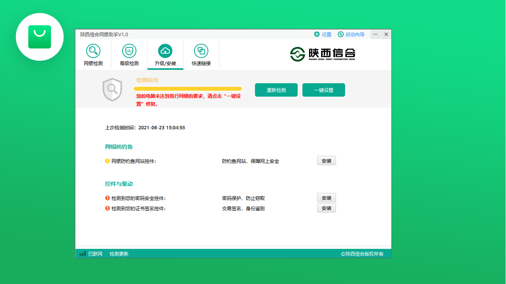This screenshot has width=506, height=284.
Task: Click the network signal icon near 已联网
Action: 82,254
